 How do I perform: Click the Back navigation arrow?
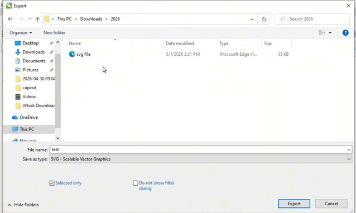tap(10, 19)
